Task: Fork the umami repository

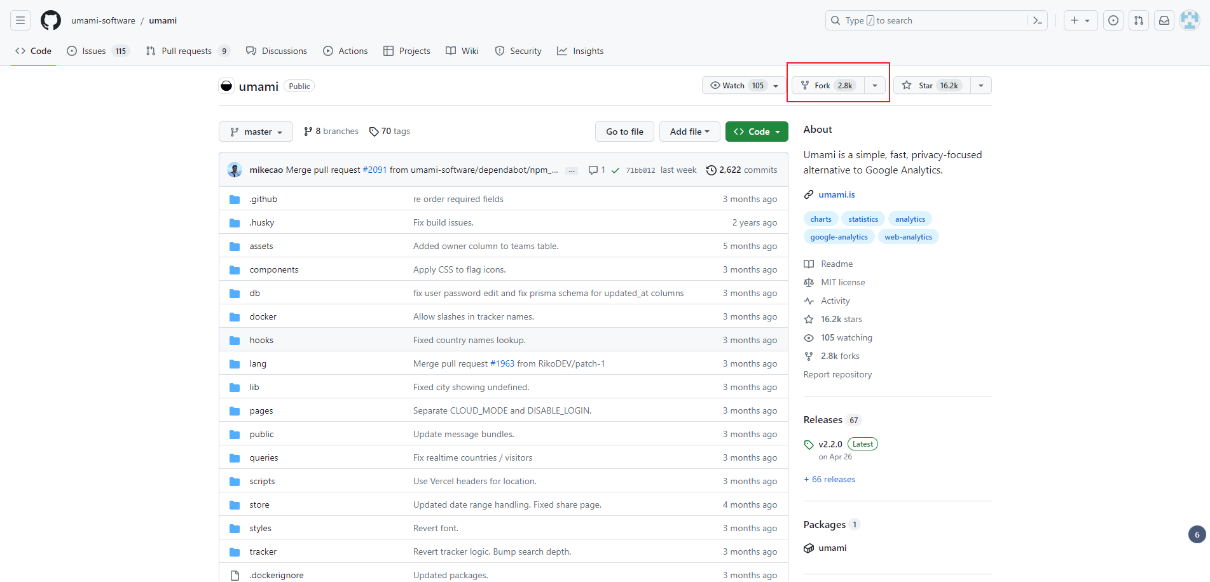Action: click(828, 85)
